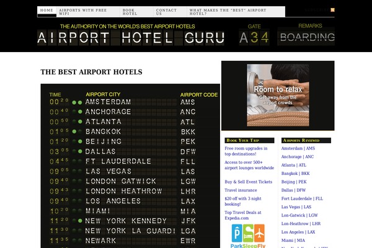Select Ft Lauderdale on the flight board
The height and width of the screenshot is (248, 372).
(118, 161)
